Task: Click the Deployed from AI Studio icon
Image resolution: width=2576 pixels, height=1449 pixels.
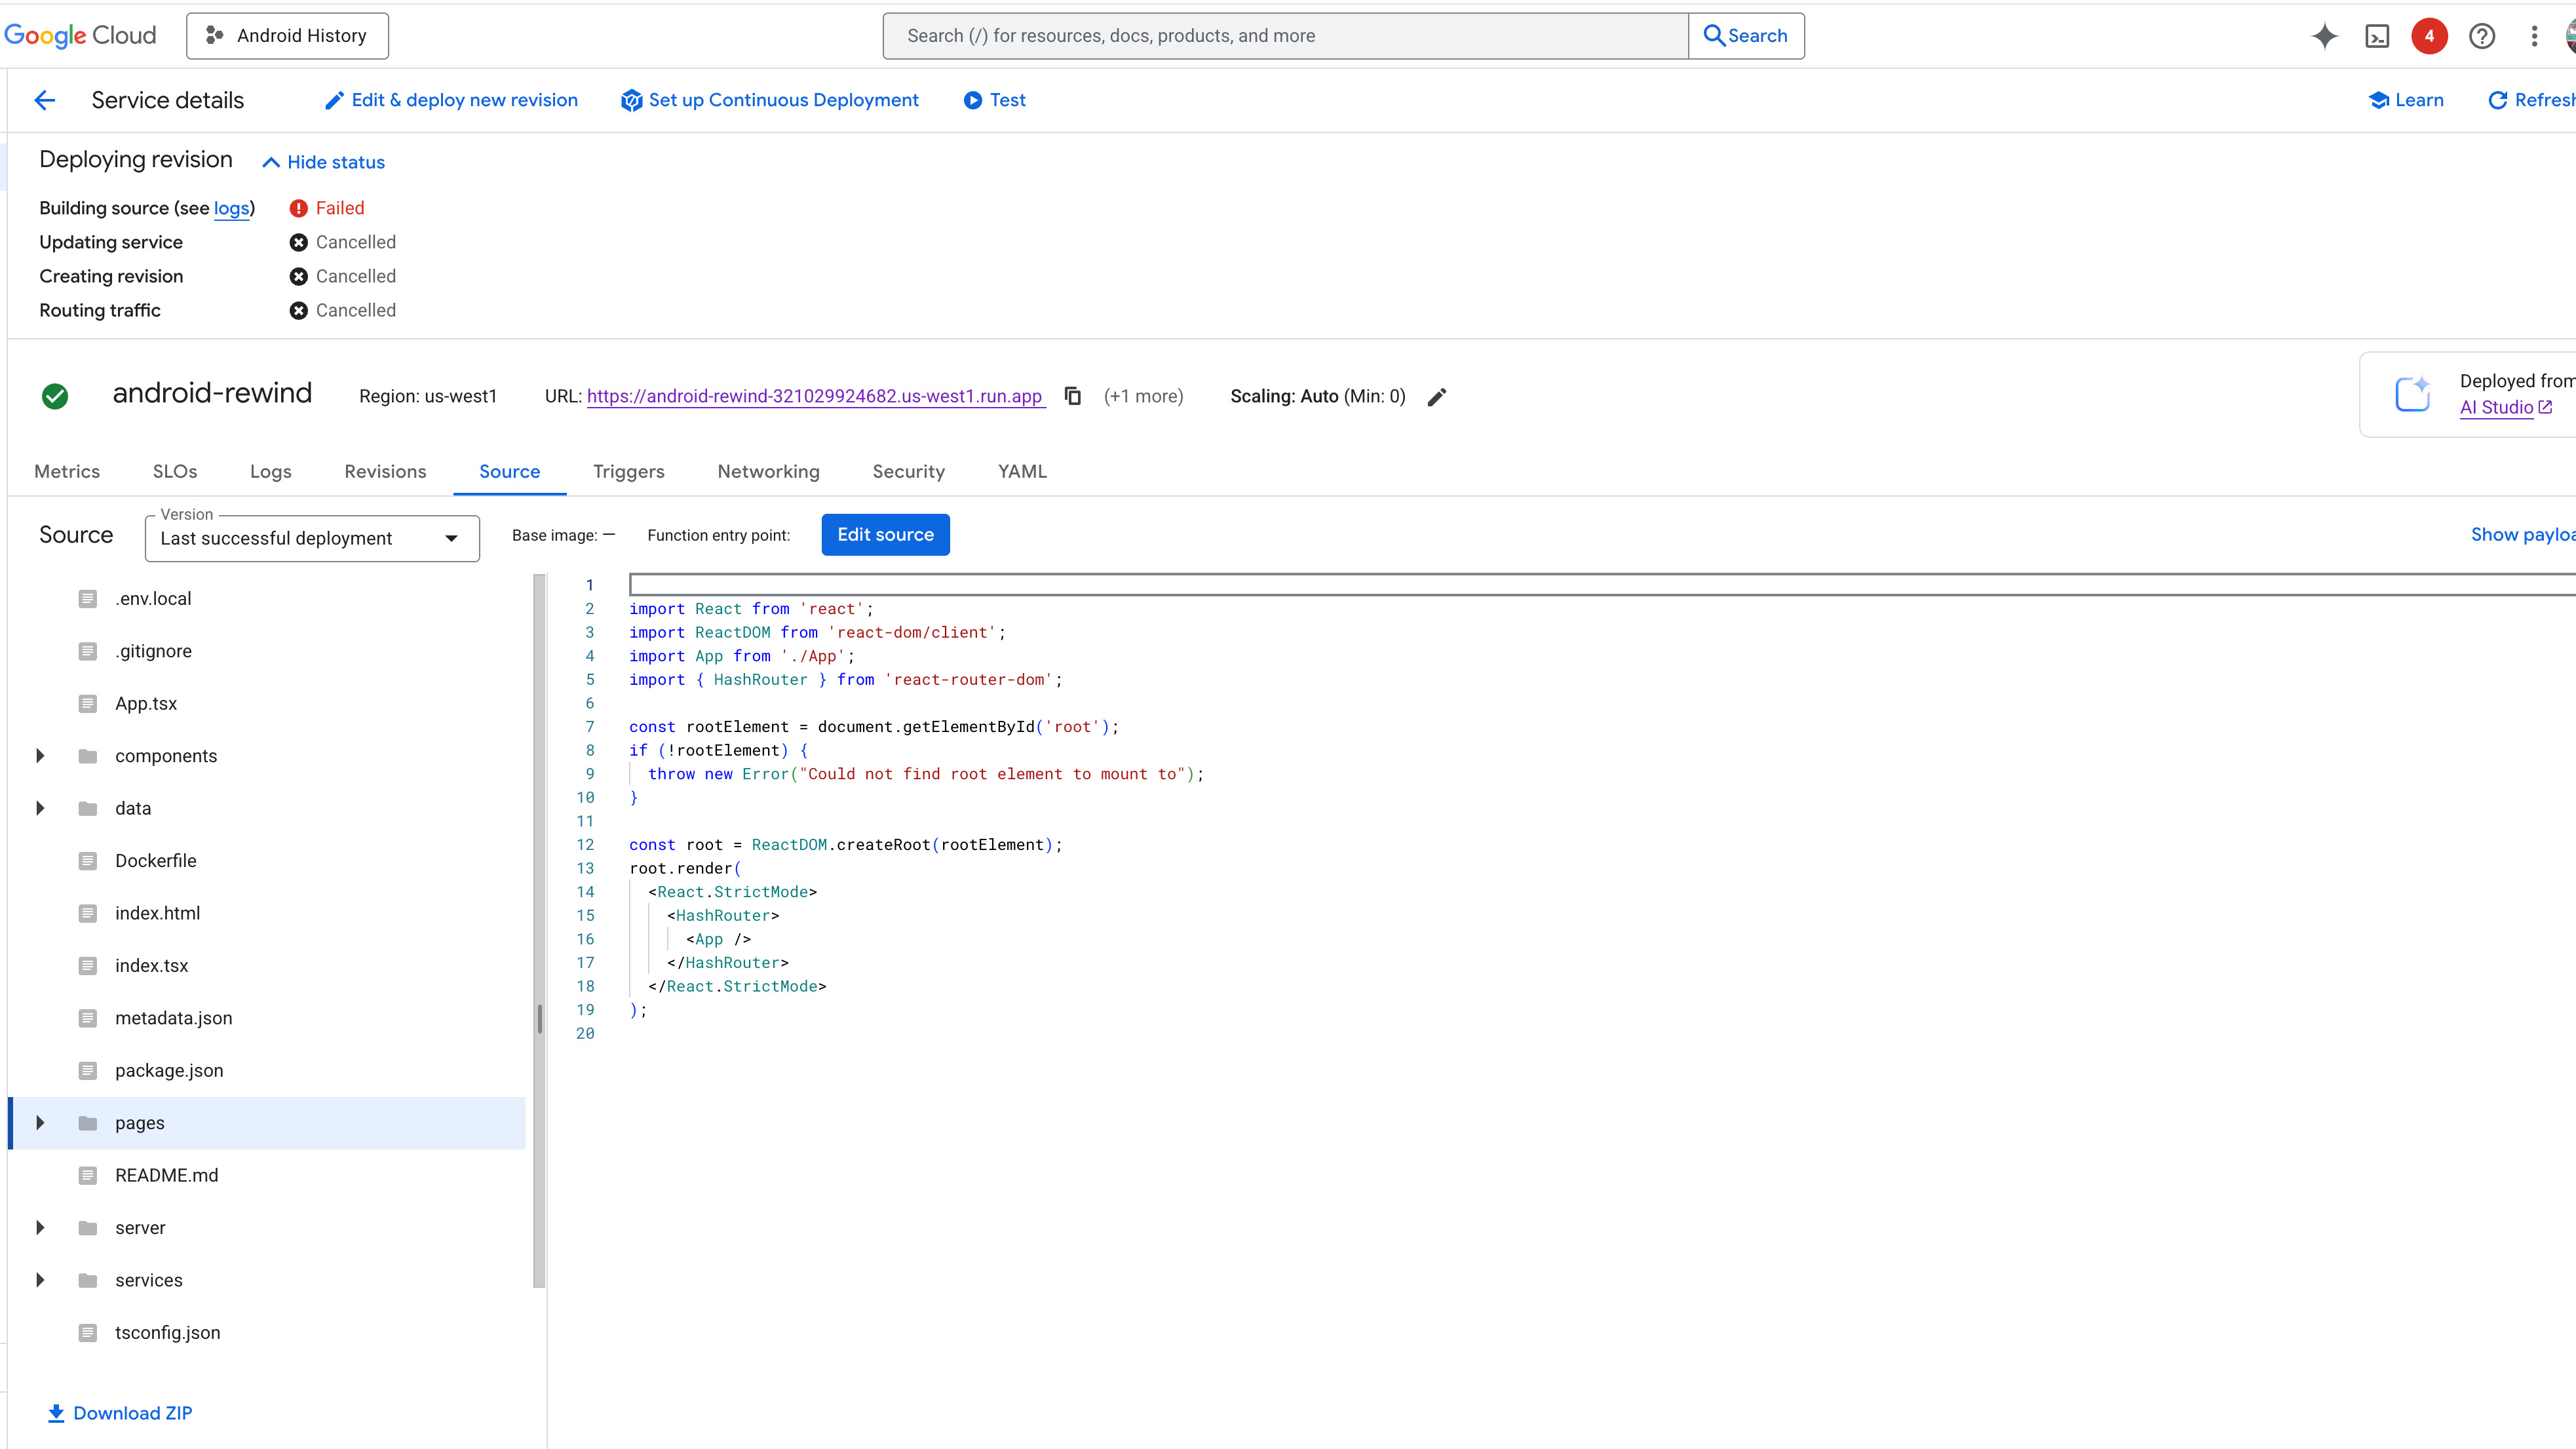Action: (2413, 394)
